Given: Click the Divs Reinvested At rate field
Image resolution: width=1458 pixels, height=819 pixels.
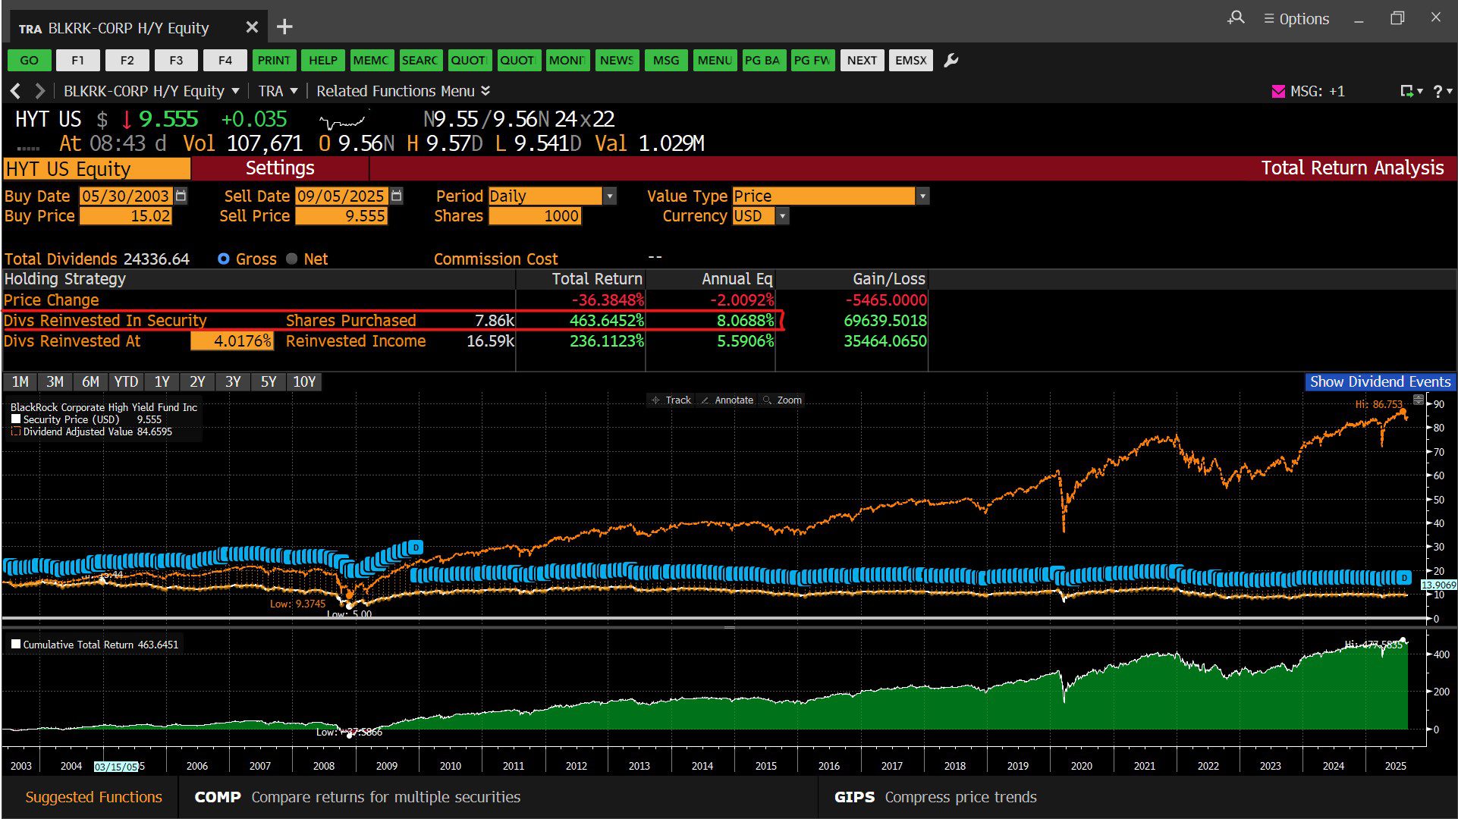Looking at the screenshot, I should [231, 341].
